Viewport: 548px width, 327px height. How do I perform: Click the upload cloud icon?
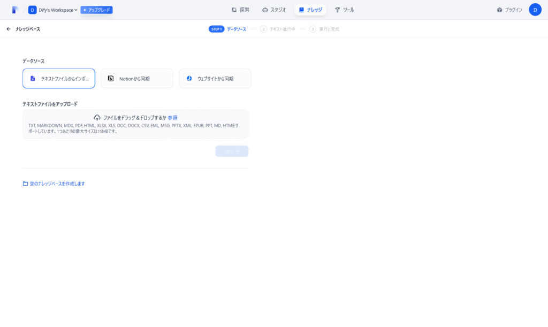97,117
